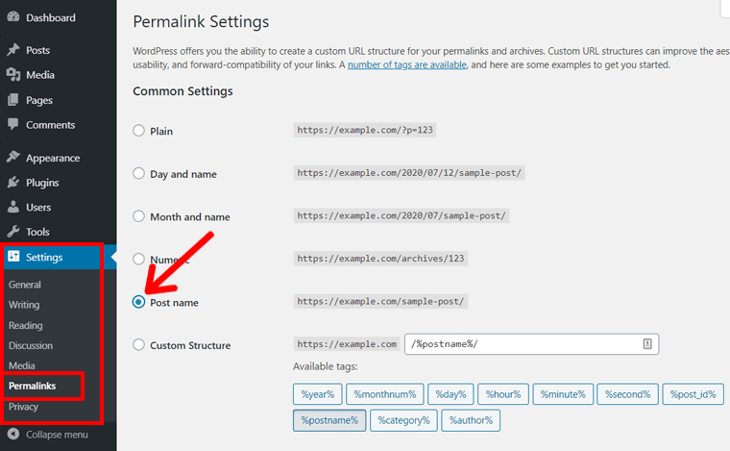The width and height of the screenshot is (730, 451).
Task: Click the Pages document icon
Action: [13, 100]
